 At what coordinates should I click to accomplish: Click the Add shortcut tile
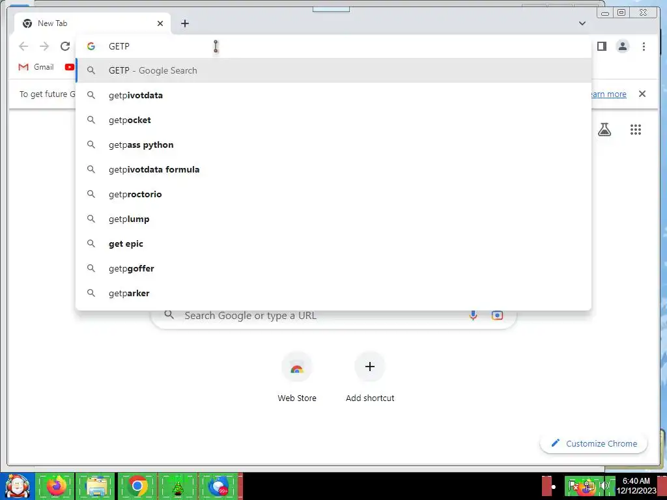coord(370,378)
